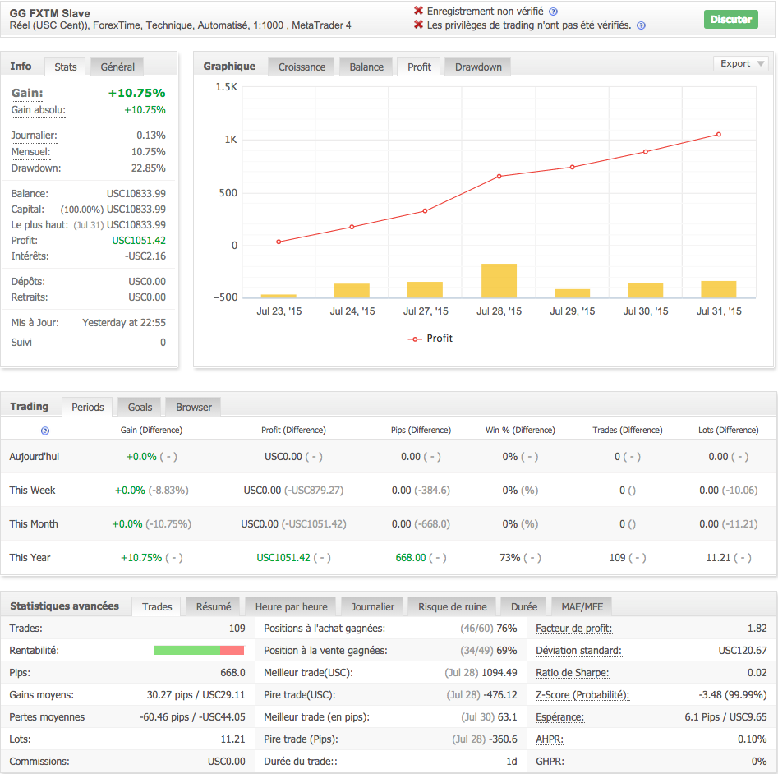Click the Jul 28 yellow chart bar
The height and width of the screenshot is (774, 778).
(499, 280)
